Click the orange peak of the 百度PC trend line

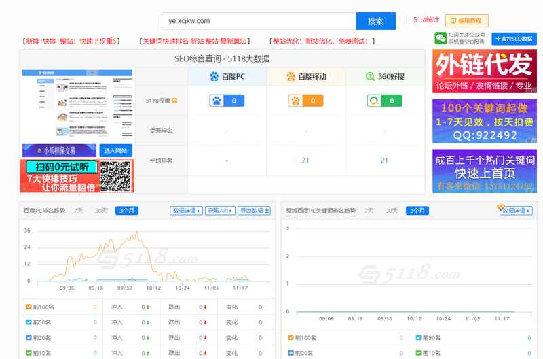coord(137,232)
